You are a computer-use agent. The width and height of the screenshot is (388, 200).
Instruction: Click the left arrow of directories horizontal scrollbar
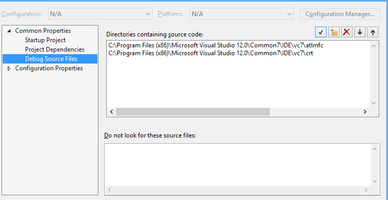pos(111,111)
